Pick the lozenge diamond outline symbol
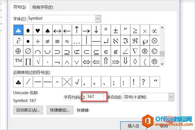 [x=135, y=61]
